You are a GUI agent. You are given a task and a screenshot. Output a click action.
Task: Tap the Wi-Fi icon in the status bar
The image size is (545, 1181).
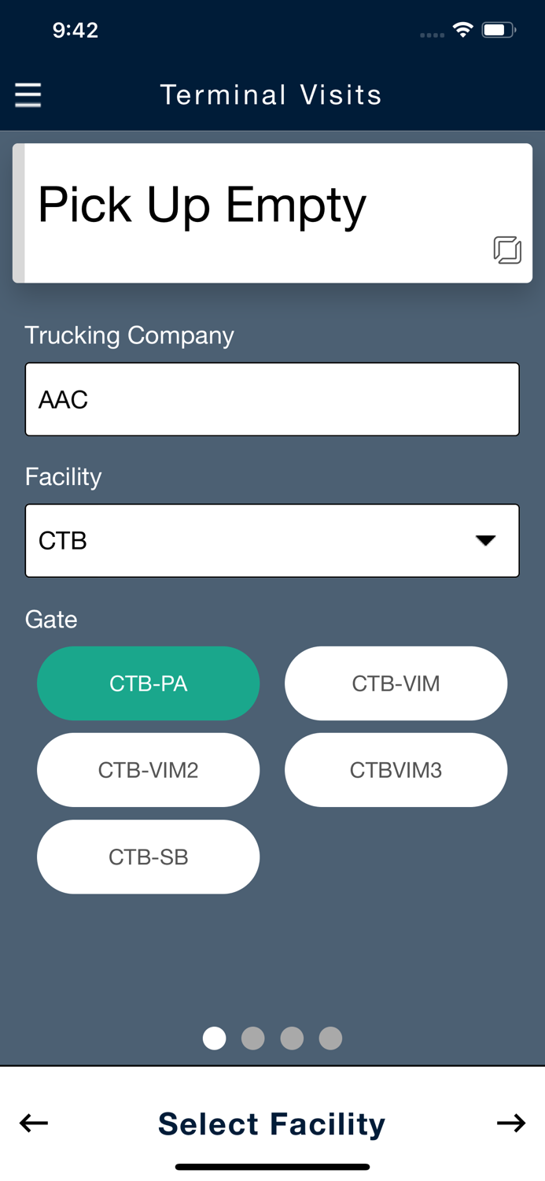point(462,29)
